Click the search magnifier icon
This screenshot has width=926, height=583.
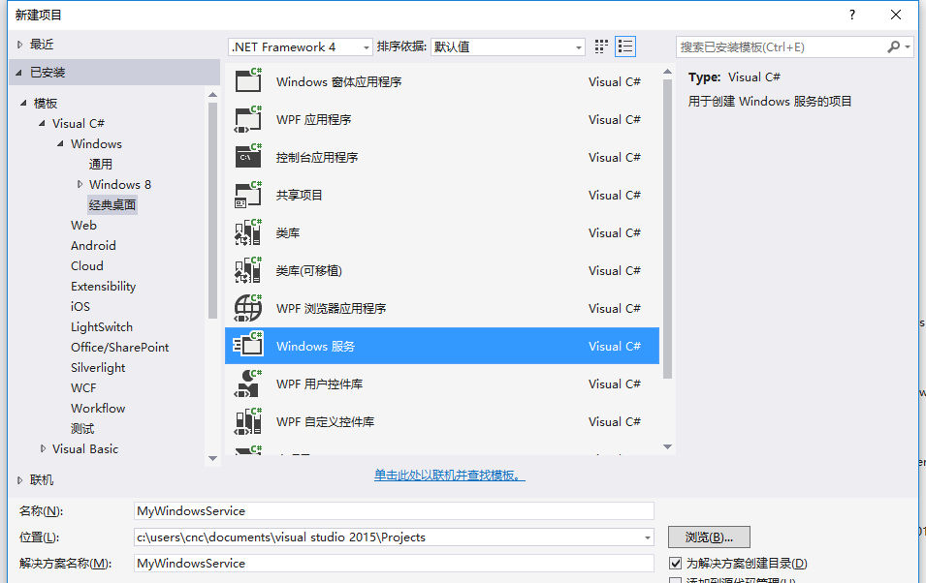[894, 46]
